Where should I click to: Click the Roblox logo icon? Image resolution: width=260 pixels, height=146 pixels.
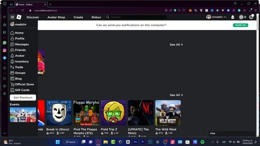click(x=19, y=17)
